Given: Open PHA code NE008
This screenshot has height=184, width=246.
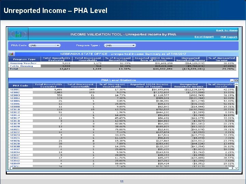Looking at the screenshot, I should tap(15, 107).
